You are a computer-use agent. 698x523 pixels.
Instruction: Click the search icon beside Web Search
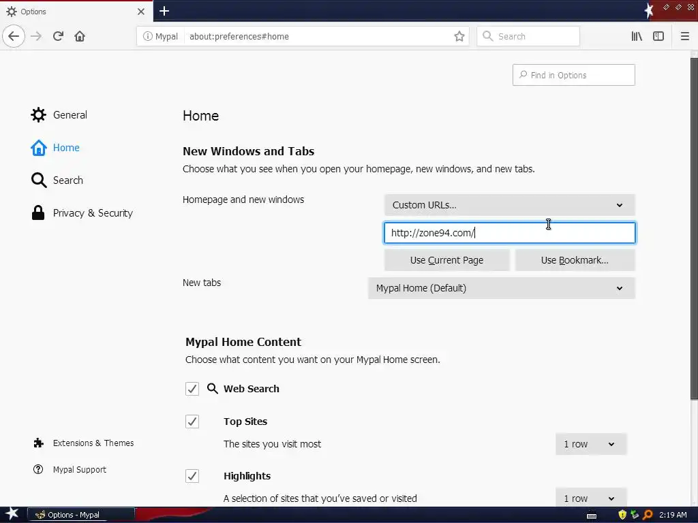click(213, 389)
